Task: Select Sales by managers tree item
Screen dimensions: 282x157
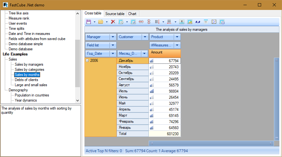Action: 29,64
